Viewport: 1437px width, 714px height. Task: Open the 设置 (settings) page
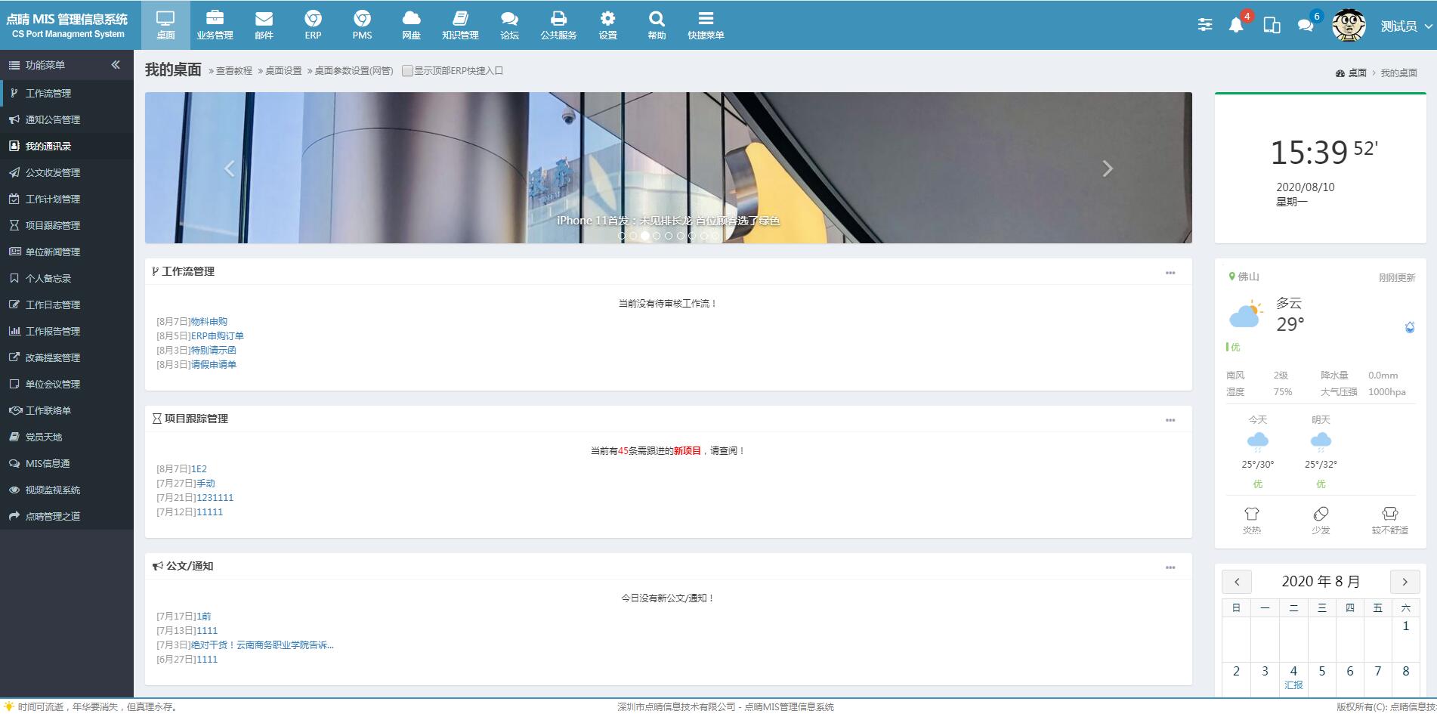[607, 23]
